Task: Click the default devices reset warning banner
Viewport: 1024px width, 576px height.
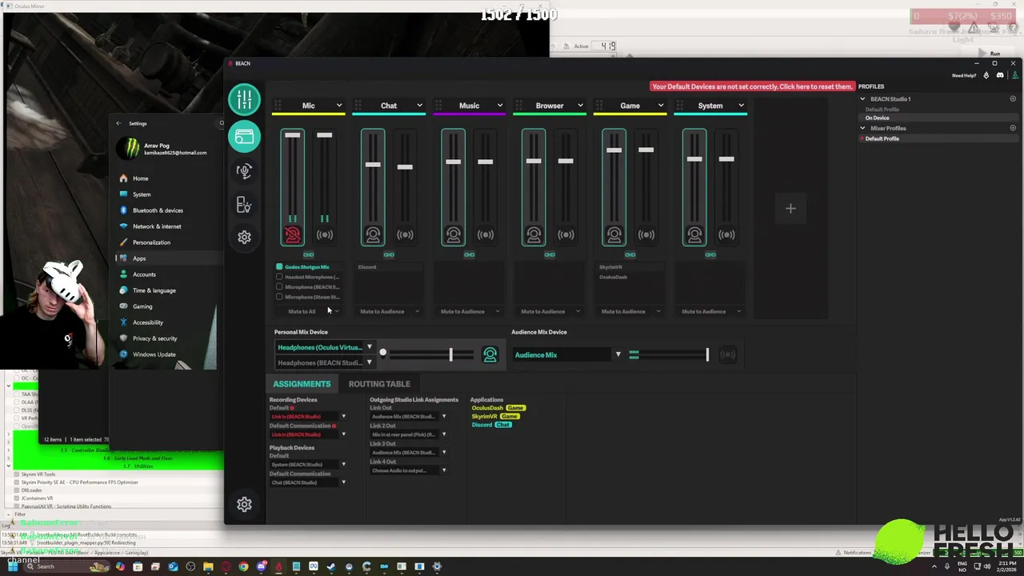Action: [752, 86]
